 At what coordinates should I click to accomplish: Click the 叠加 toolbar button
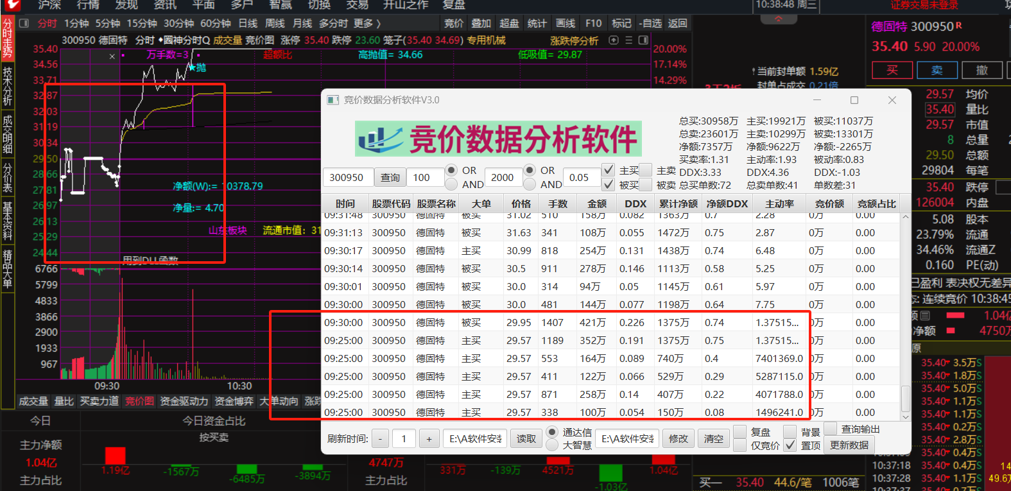(481, 23)
